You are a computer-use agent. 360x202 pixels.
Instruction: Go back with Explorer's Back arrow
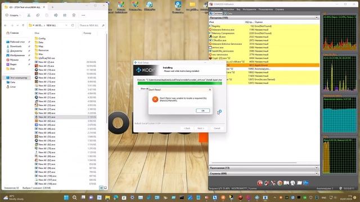[6, 25]
